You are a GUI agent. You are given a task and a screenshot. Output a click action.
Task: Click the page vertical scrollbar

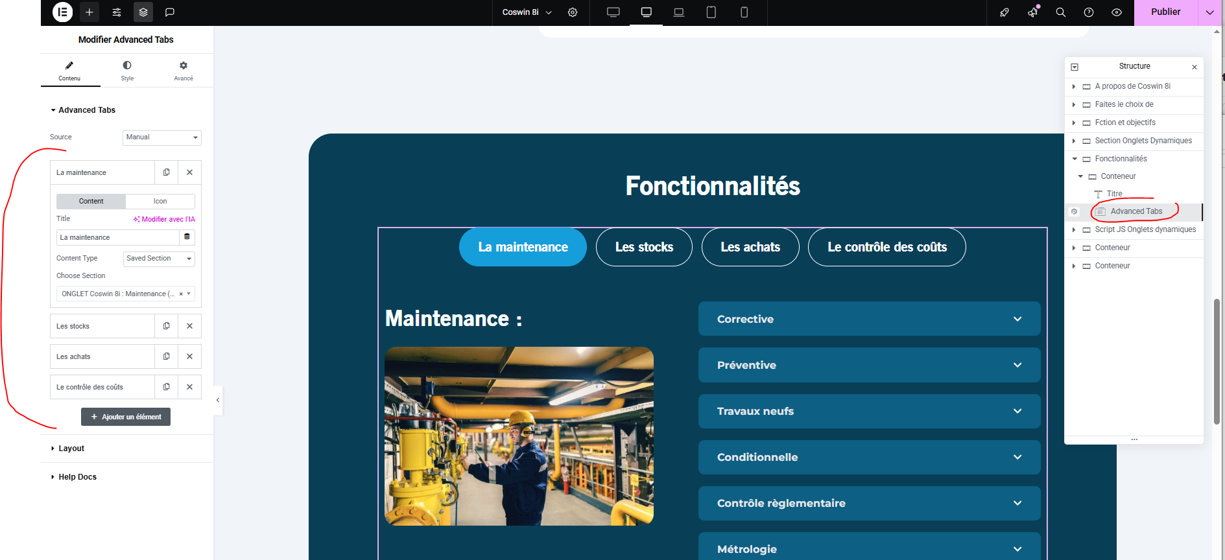coord(1217,360)
